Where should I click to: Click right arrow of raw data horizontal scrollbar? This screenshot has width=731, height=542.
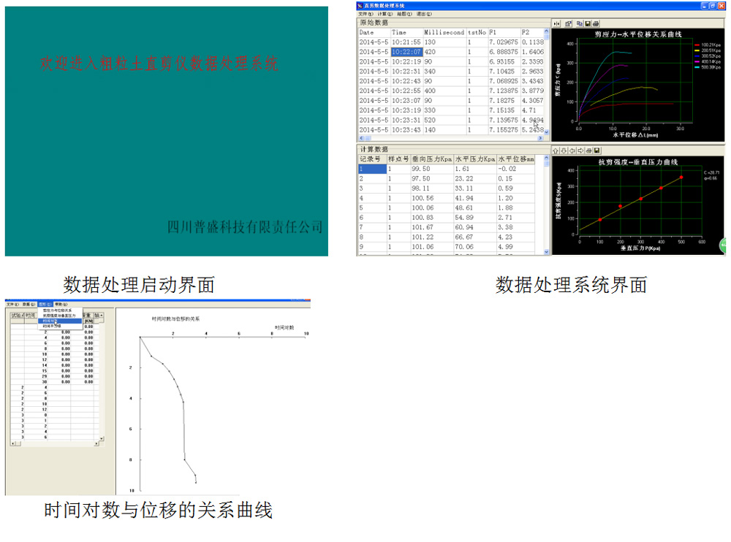click(x=540, y=138)
